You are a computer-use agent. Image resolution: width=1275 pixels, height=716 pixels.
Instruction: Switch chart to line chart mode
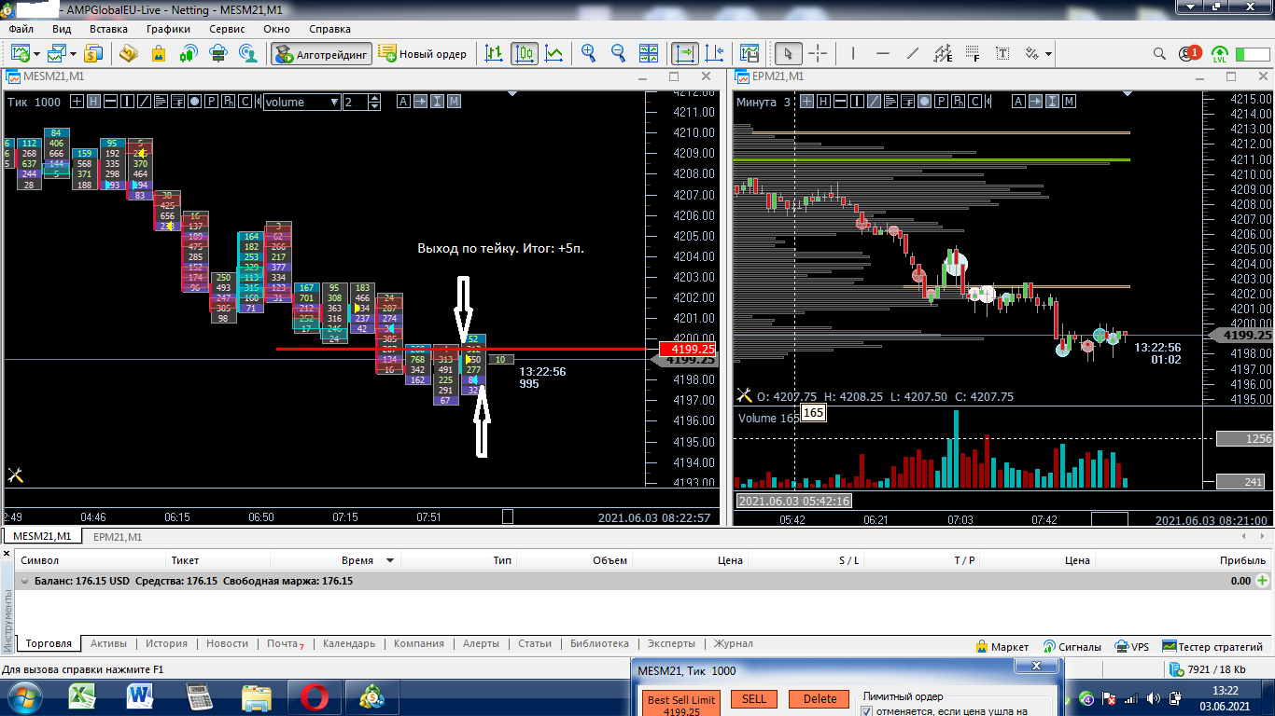click(553, 53)
